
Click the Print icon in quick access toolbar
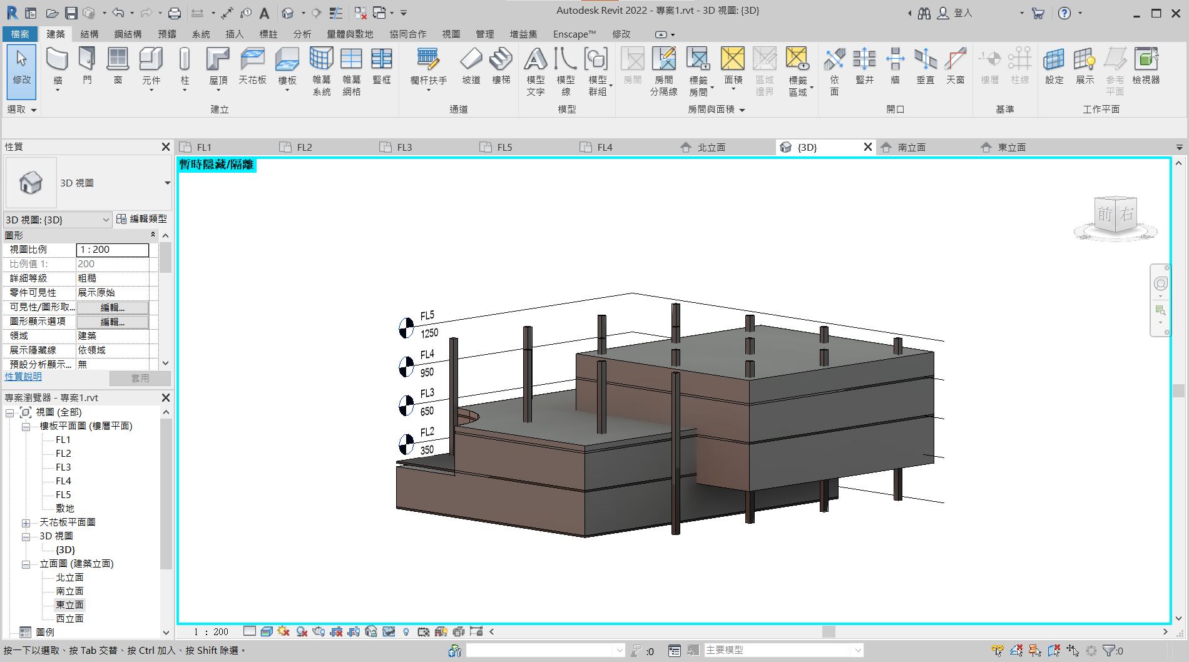pos(175,13)
